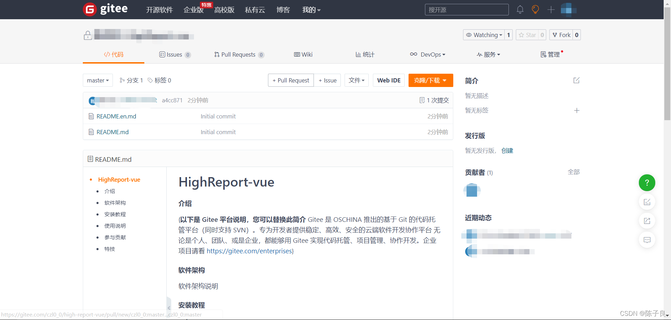The image size is (671, 320).
Task: Open the plus create menu
Action: (551, 9)
